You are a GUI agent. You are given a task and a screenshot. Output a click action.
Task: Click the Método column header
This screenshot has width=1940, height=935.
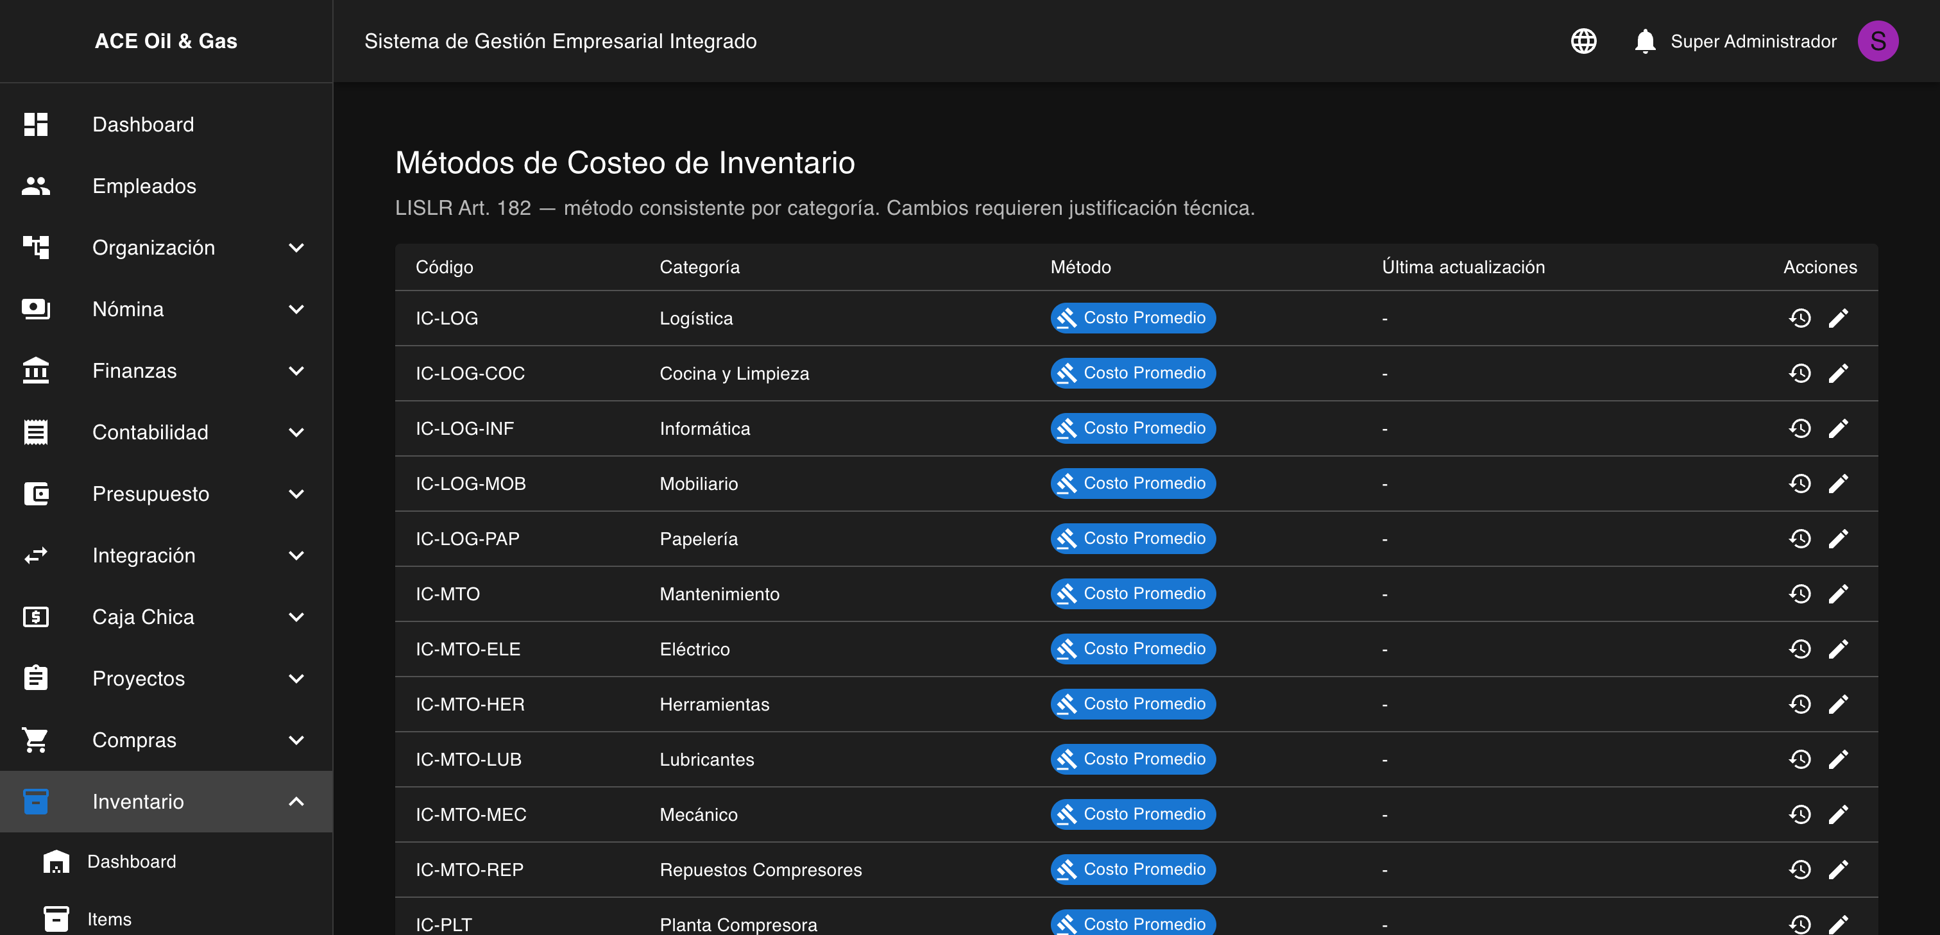[x=1081, y=267]
